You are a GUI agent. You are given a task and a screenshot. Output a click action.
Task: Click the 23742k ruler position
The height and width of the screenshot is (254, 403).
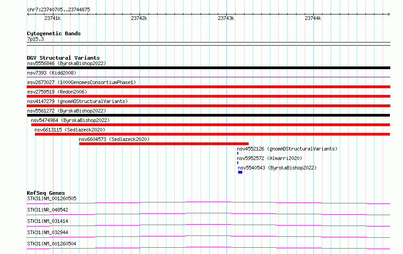(x=139, y=18)
